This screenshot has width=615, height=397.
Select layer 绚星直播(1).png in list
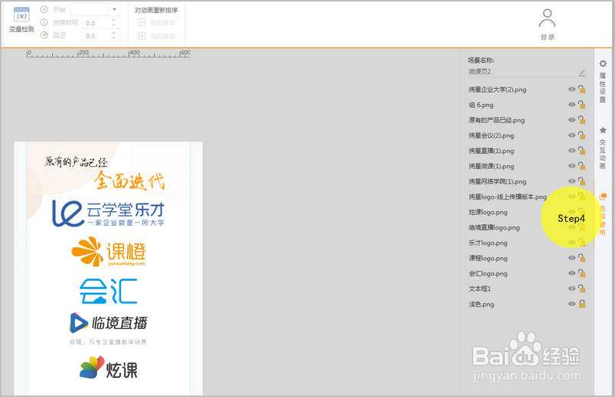click(x=491, y=151)
